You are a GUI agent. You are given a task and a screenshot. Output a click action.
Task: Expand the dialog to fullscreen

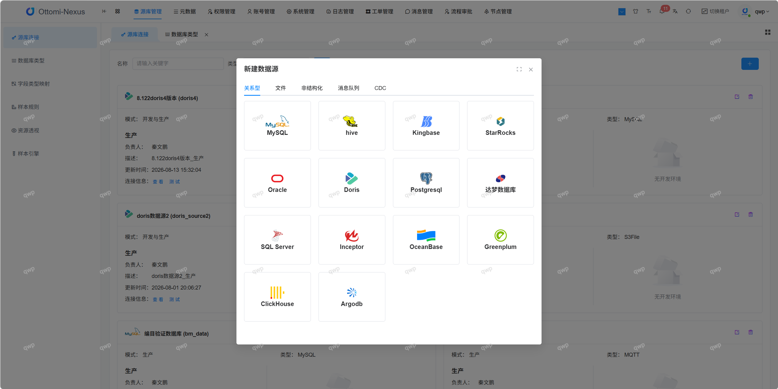pyautogui.click(x=519, y=69)
